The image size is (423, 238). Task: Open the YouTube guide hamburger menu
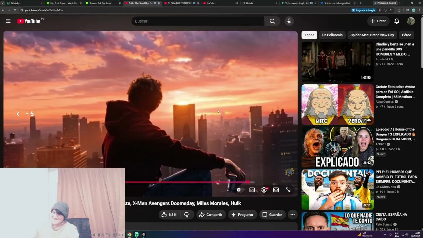point(8,21)
